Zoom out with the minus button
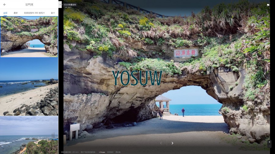This screenshot has width=275, height=154. pos(269,146)
